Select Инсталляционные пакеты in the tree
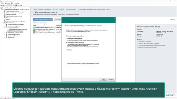This screenshot has width=177, height=99. coord(16,31)
